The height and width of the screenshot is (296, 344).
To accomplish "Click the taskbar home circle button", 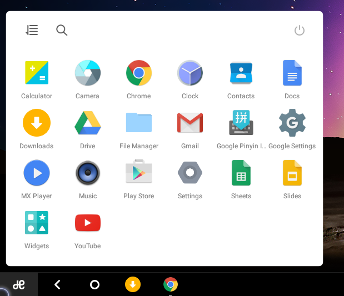I will pos(95,285).
